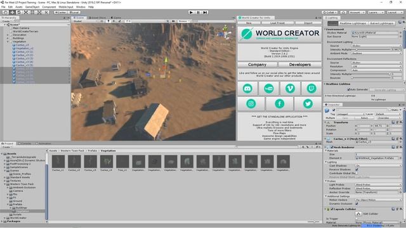The image size is (406, 228).
Task: Open the Tag dropdown in Inspector
Action: pyautogui.click(x=350, y=114)
